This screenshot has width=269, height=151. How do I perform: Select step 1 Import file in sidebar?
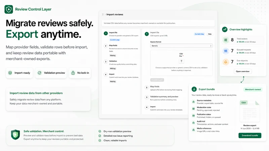(x=121, y=36)
